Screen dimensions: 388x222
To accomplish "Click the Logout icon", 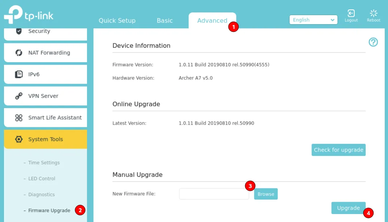I will 351,14.
